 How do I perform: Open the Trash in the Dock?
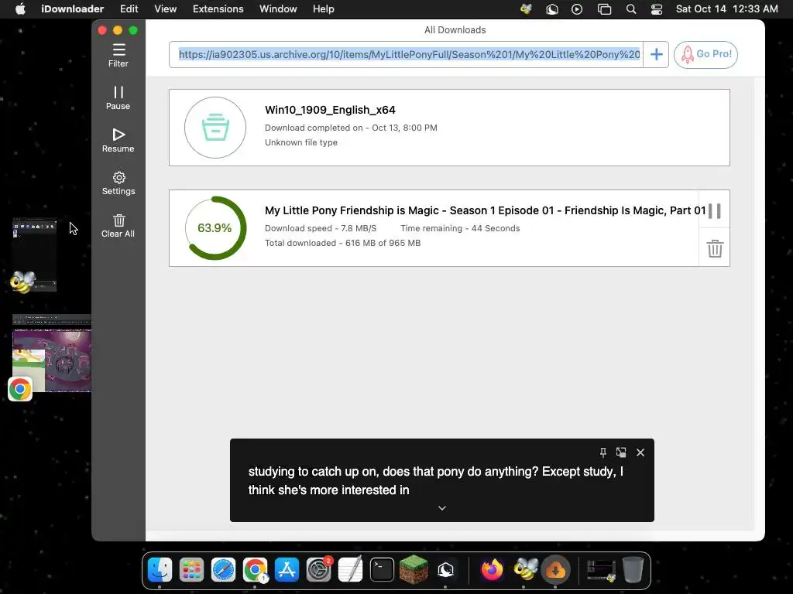[x=633, y=570]
